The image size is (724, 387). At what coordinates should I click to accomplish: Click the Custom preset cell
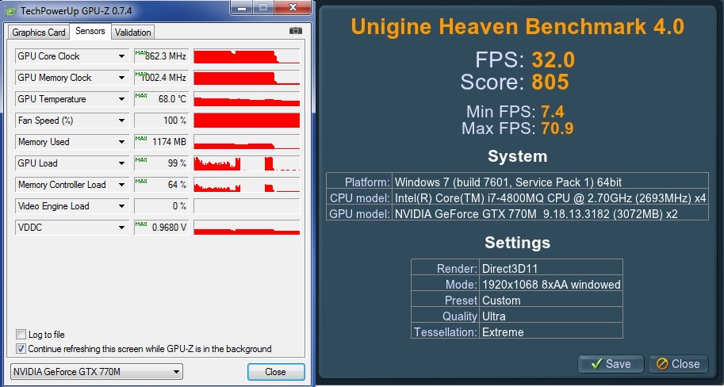point(551,301)
